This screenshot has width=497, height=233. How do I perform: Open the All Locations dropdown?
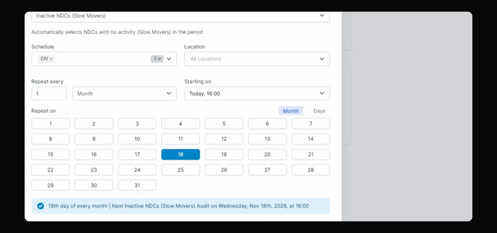tap(257, 59)
